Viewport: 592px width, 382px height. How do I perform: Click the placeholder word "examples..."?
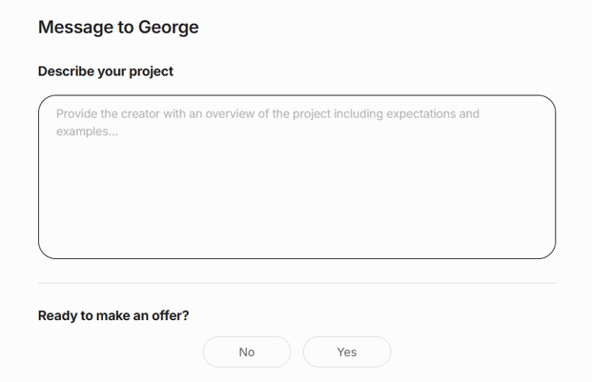click(87, 131)
